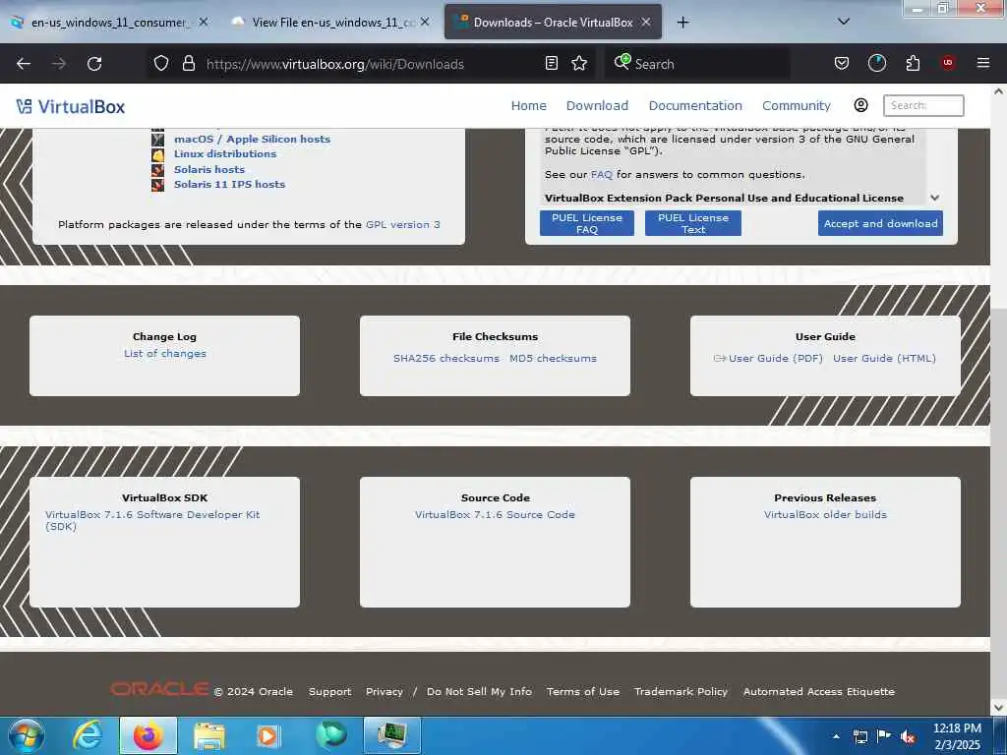Click the muted volume speaker tray icon
This screenshot has height=755, width=1007.
907,737
